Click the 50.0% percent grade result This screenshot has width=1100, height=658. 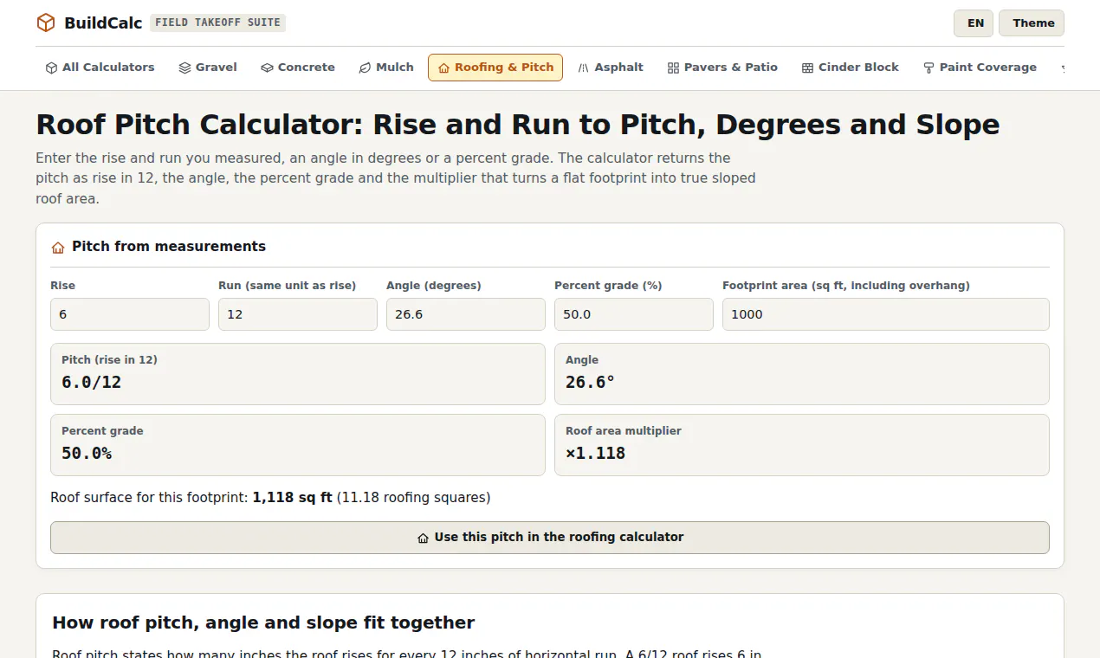(87, 454)
